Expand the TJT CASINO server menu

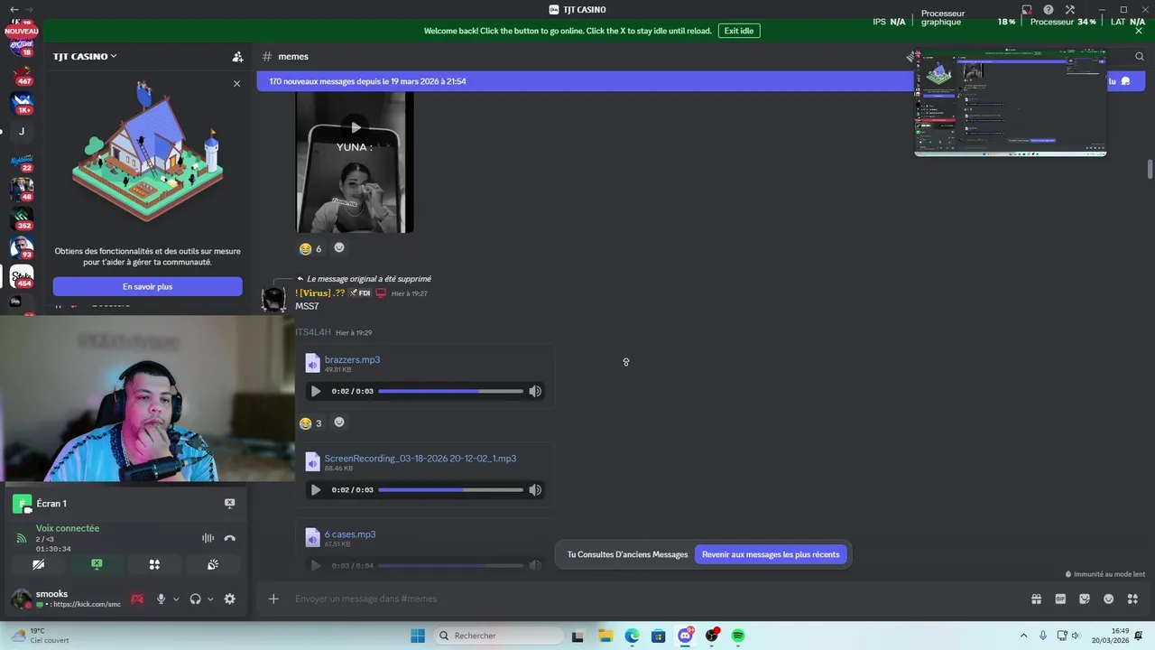(85, 56)
